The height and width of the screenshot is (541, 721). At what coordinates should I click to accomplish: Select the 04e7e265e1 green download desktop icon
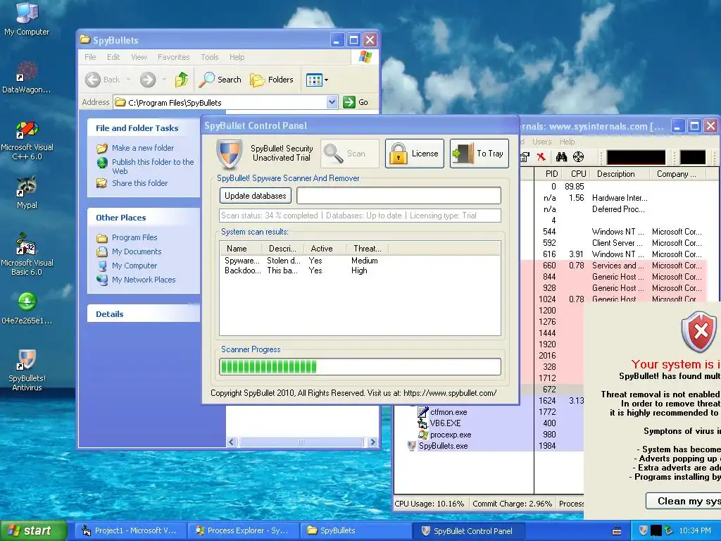tap(27, 309)
